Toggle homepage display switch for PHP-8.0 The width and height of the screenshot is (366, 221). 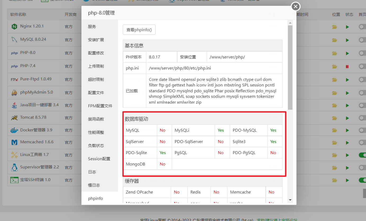(362, 53)
